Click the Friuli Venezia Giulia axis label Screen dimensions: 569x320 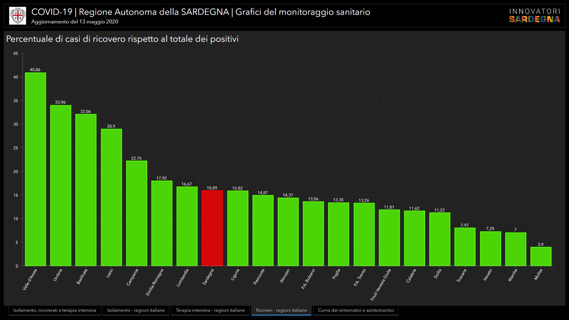(381, 284)
